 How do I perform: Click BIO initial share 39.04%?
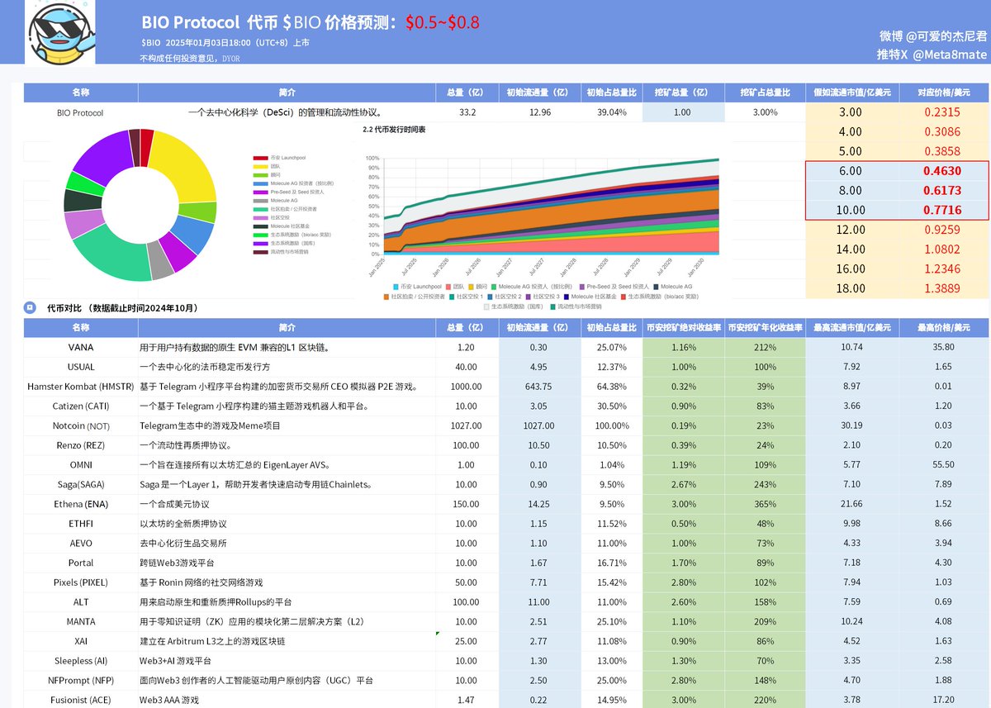point(610,112)
